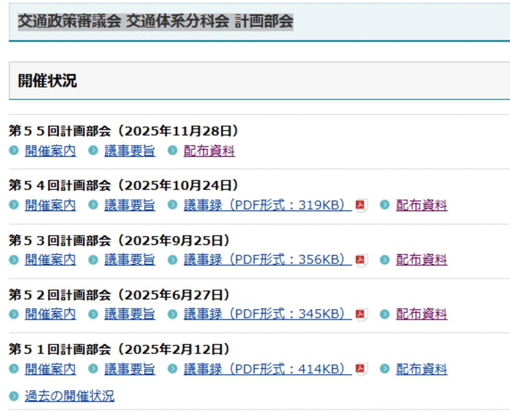Image resolution: width=510 pixels, height=418 pixels.
Task: Click the 交通政策審議会 交通体系分科会 計画部会 heading
Action: [x=155, y=21]
